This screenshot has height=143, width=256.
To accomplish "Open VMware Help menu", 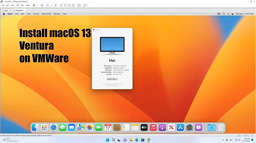I will [28, 5].
